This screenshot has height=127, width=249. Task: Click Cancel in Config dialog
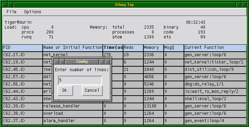(92, 91)
